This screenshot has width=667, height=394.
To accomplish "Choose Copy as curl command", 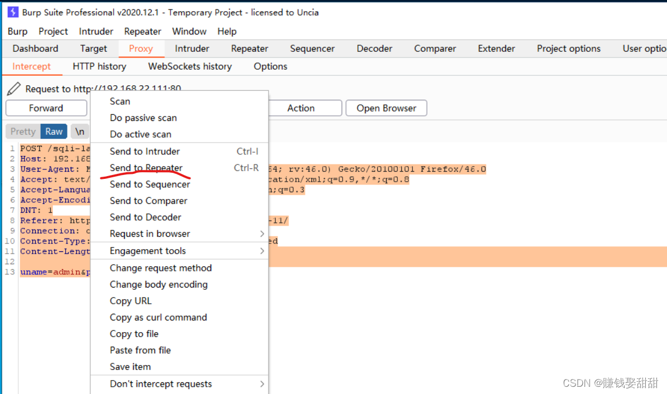I will point(179,318).
